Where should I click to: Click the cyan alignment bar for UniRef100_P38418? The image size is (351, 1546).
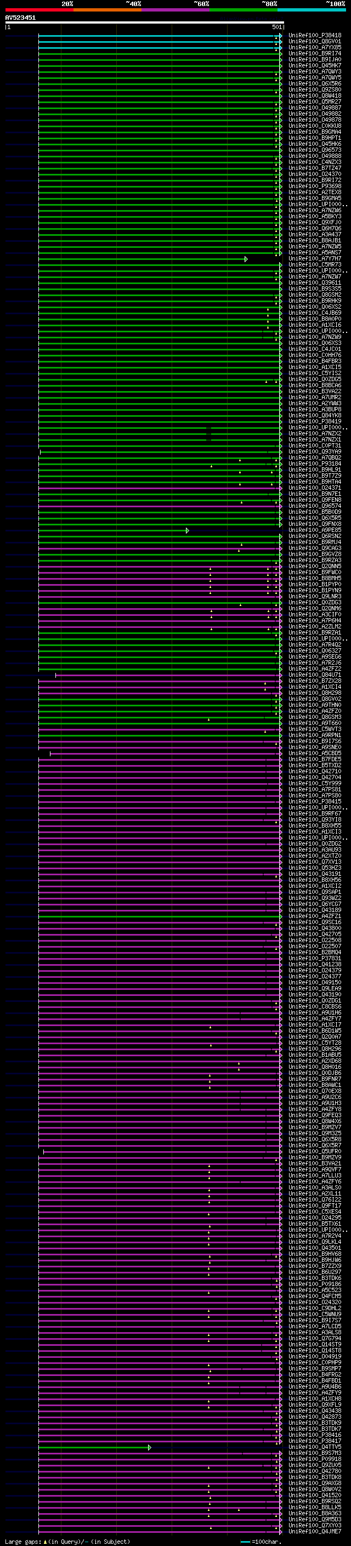click(159, 36)
